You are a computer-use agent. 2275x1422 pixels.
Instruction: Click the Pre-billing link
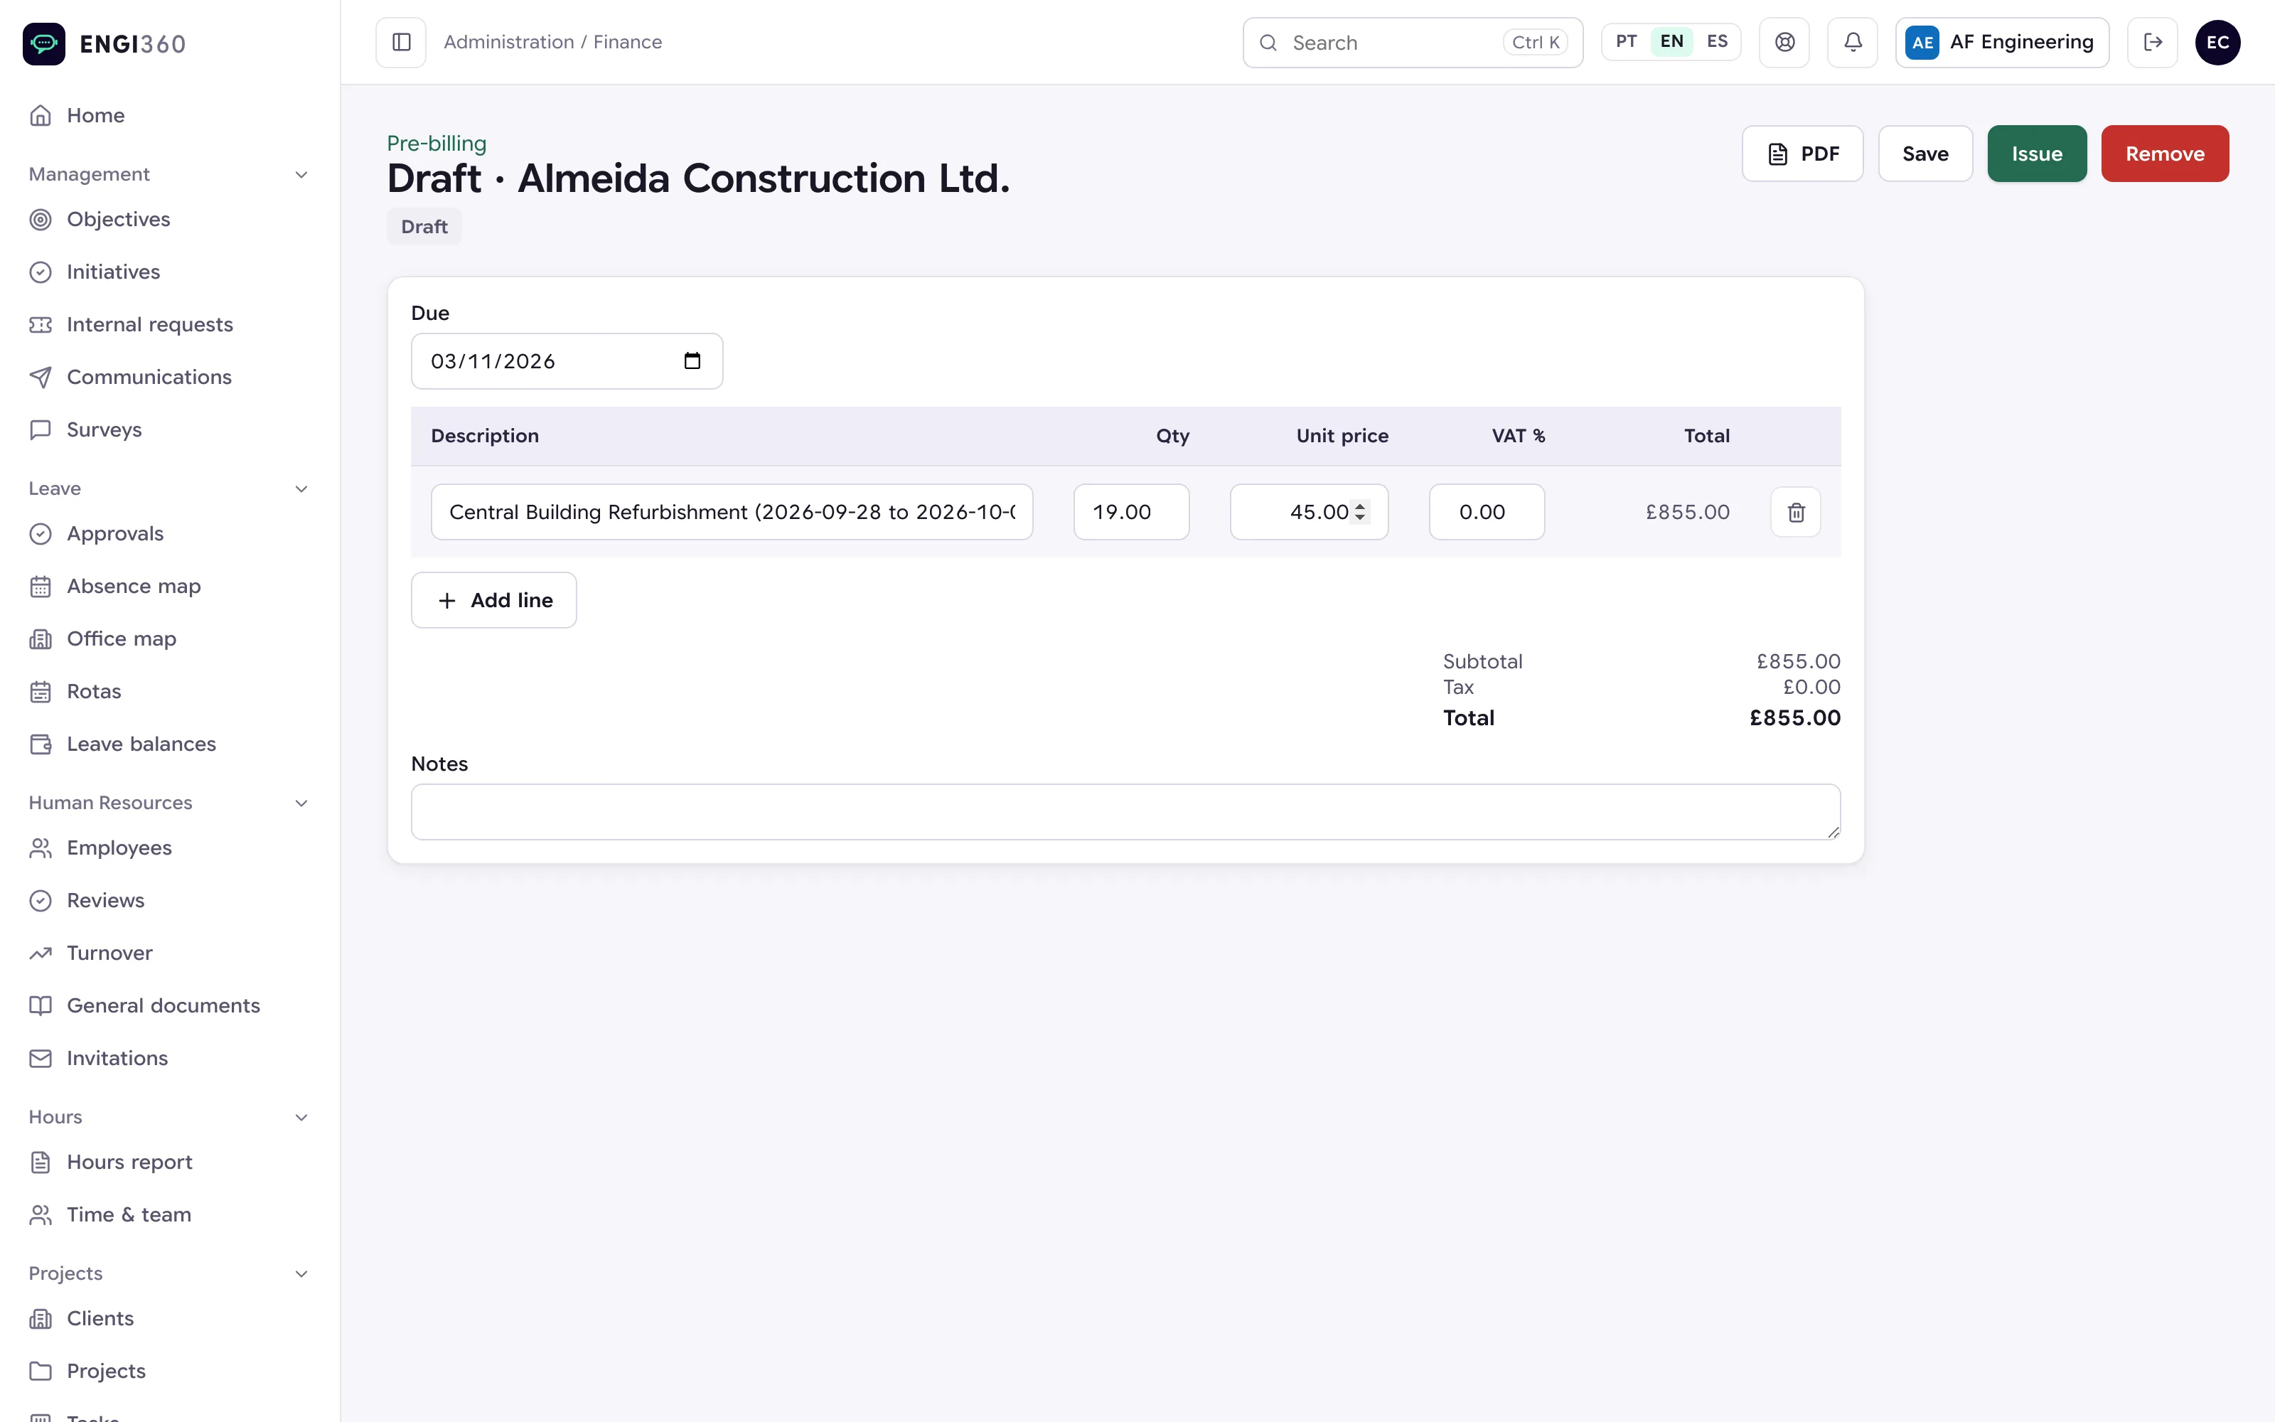click(x=437, y=143)
